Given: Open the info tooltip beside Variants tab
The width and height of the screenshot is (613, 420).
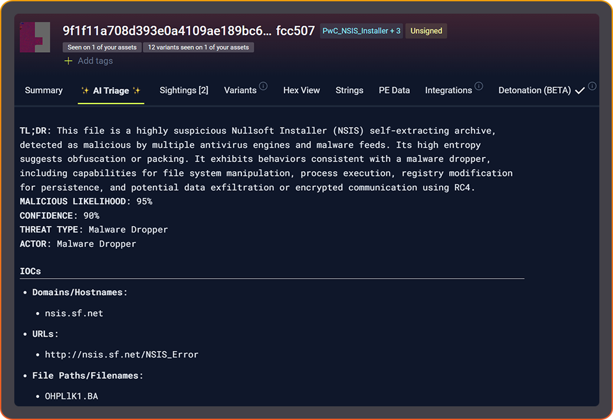Looking at the screenshot, I should point(263,86).
